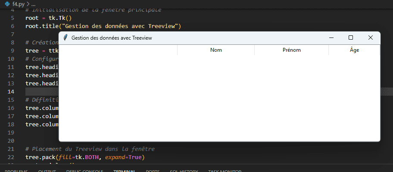Select the OUTPUT panel tab
The width and height of the screenshot is (393, 172).
(47, 171)
